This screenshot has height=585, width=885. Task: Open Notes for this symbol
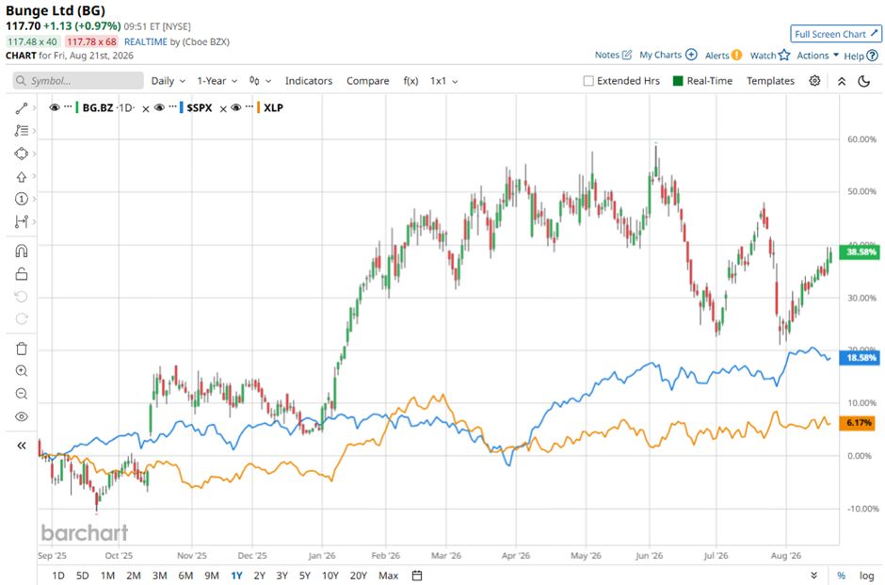point(613,55)
